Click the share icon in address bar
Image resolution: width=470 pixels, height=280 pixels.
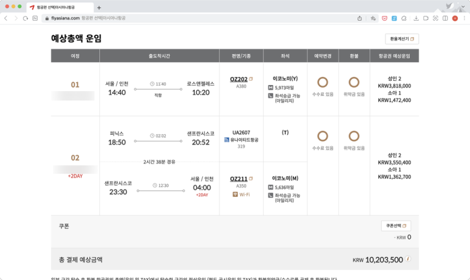[x=359, y=18]
